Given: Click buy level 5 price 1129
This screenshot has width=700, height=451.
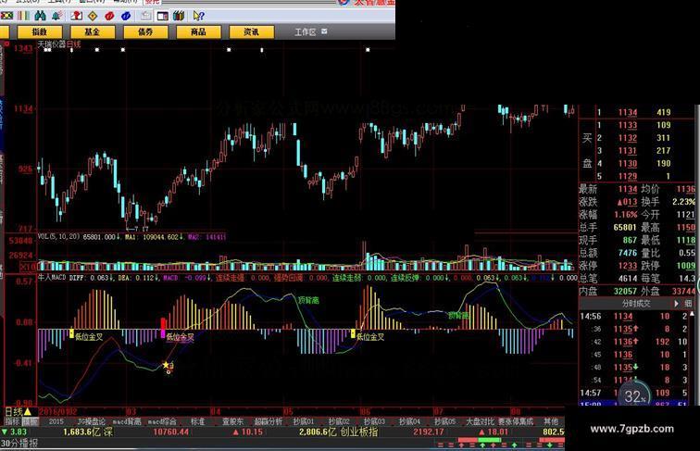Looking at the screenshot, I should pos(627,176).
